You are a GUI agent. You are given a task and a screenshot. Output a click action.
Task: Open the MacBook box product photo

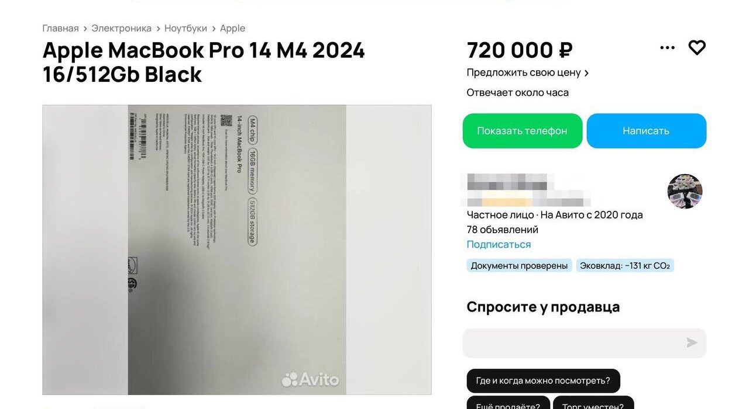coord(237,250)
